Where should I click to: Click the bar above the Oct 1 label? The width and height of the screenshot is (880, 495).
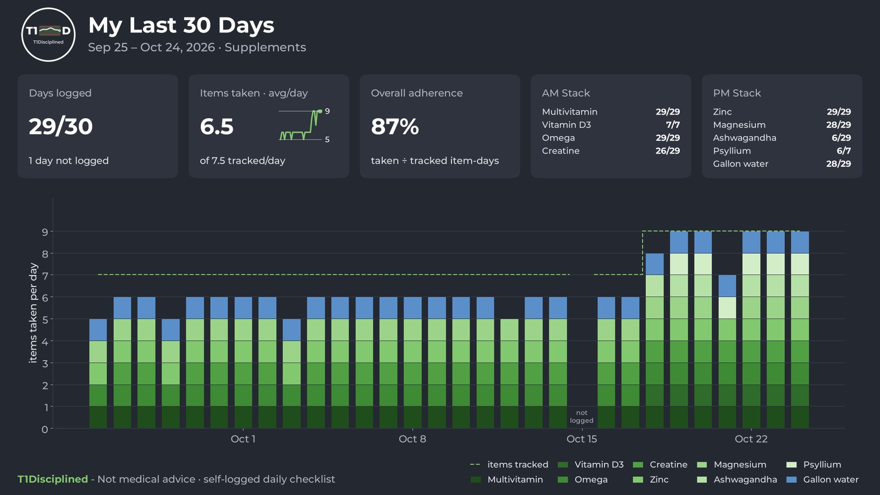pyautogui.click(x=243, y=362)
